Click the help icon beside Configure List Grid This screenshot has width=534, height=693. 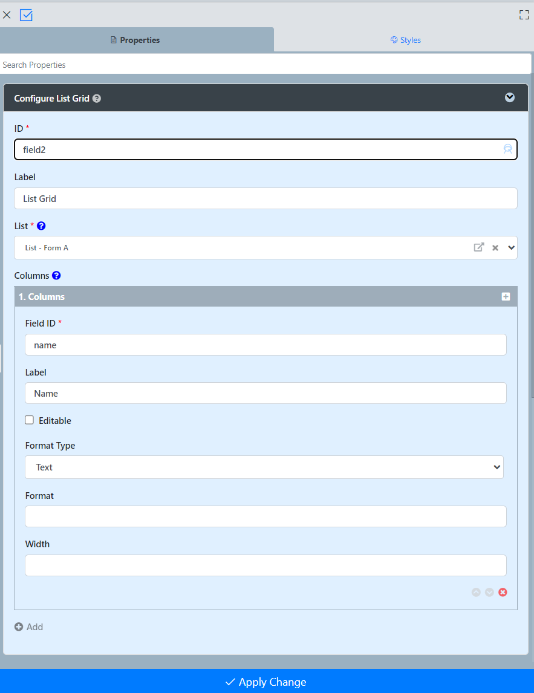pyautogui.click(x=97, y=99)
